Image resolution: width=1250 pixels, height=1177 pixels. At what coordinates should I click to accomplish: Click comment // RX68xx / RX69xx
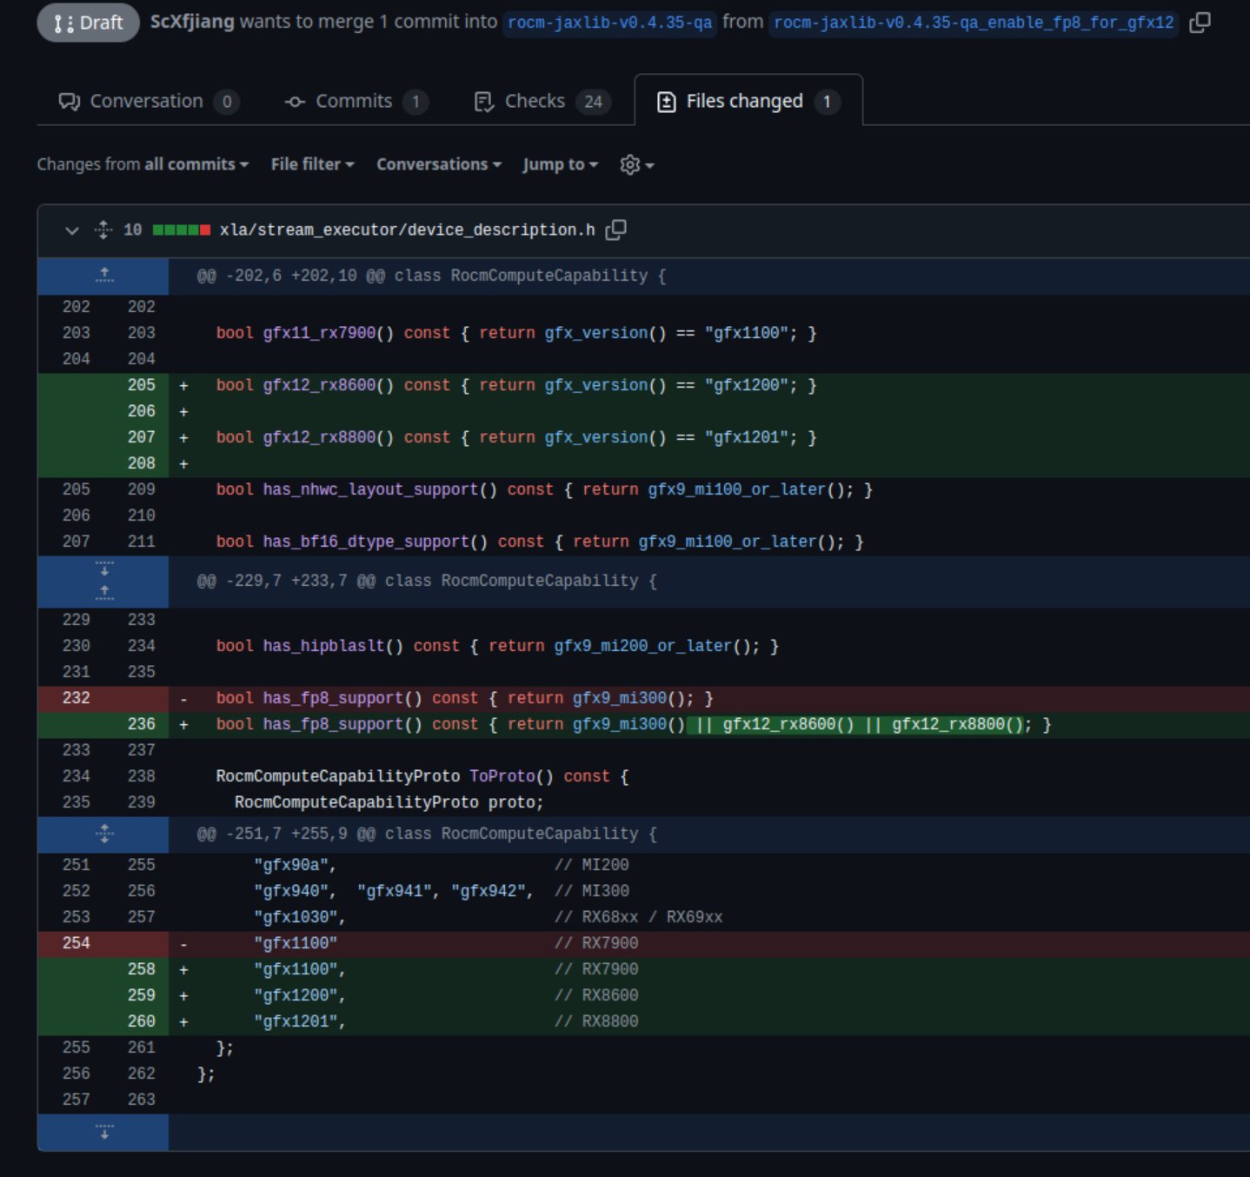click(x=639, y=917)
